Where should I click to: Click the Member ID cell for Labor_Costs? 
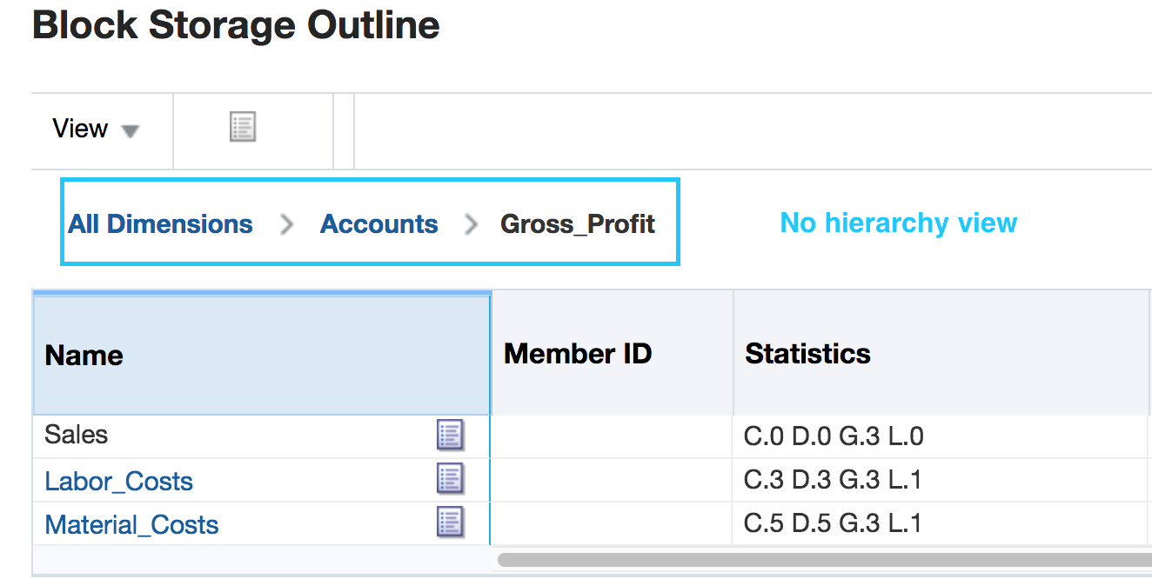tap(612, 480)
